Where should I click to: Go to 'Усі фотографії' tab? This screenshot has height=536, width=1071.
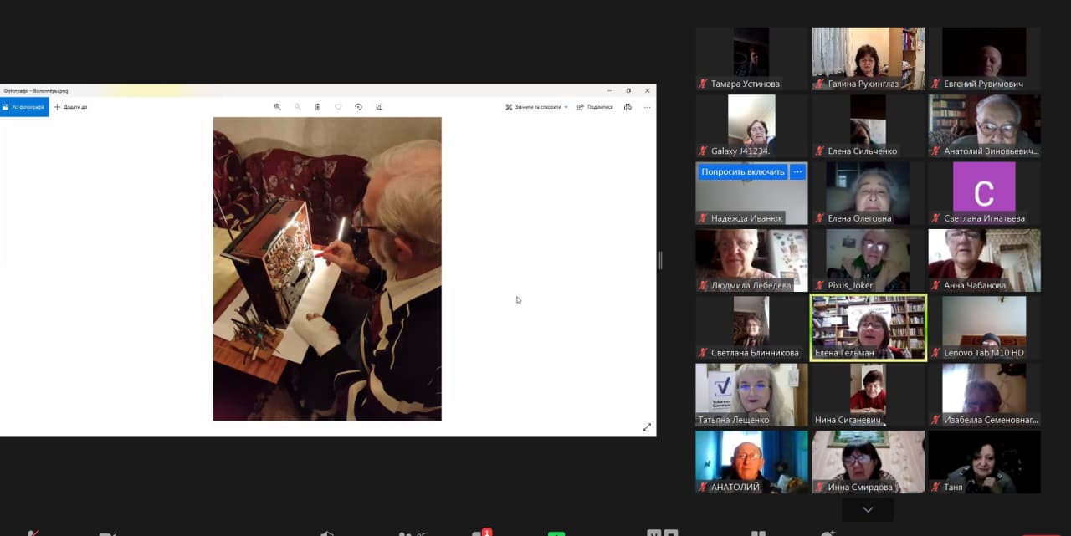point(24,107)
